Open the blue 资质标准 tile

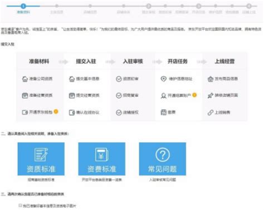(41, 159)
